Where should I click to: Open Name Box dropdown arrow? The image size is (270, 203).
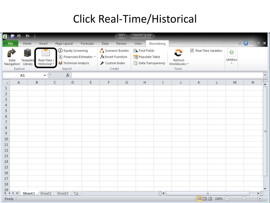45,75
